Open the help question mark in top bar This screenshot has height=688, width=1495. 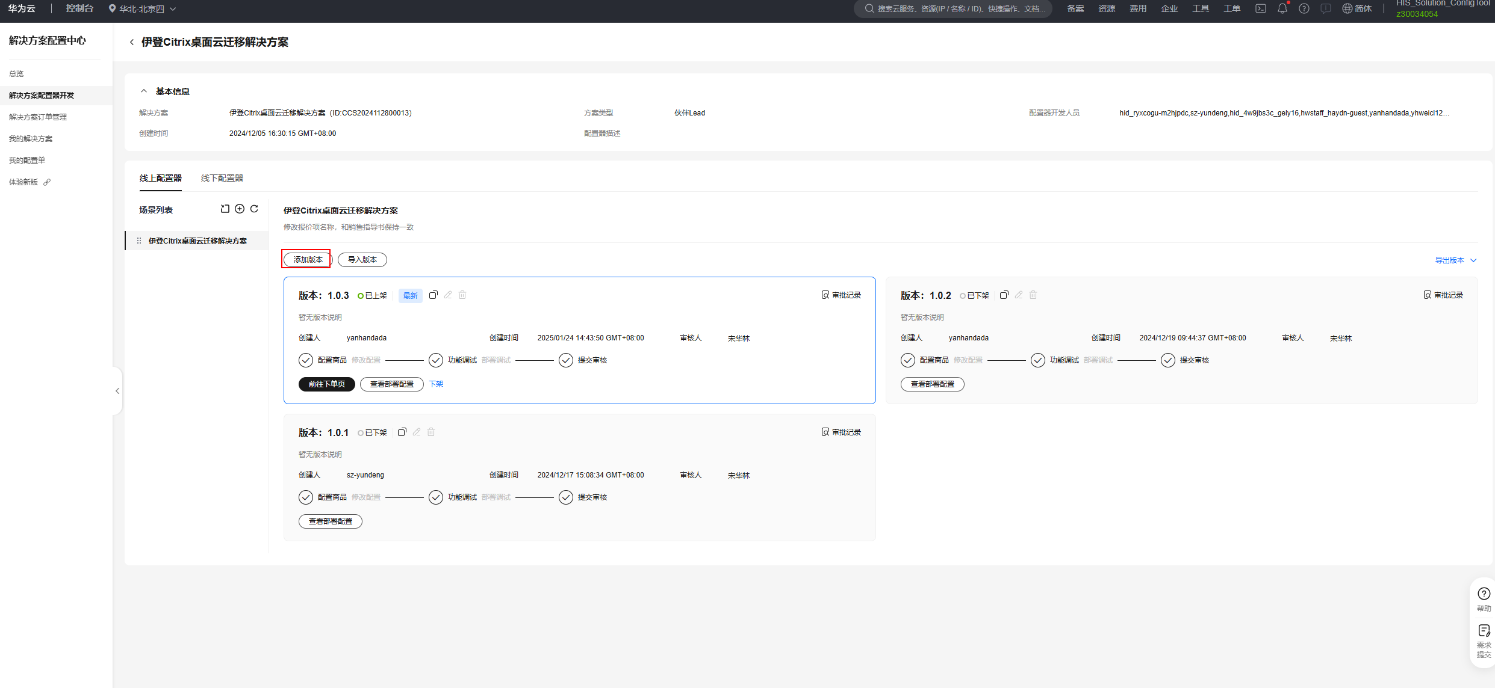[1304, 8]
